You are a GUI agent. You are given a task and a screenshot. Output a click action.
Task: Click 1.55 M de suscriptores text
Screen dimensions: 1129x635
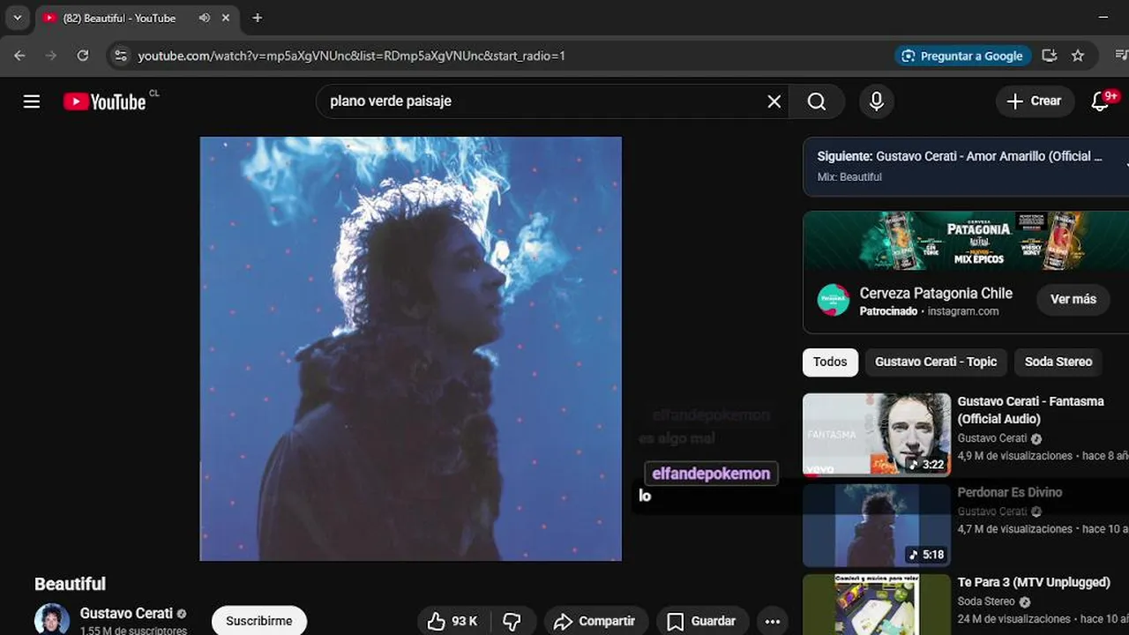(x=133, y=631)
